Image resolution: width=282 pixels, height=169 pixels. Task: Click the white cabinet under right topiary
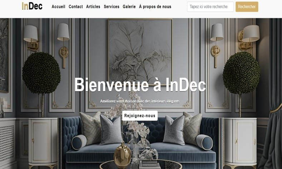point(241,142)
